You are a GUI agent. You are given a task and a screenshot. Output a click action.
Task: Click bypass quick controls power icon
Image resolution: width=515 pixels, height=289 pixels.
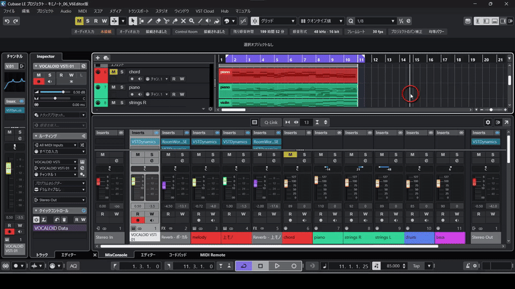37,220
